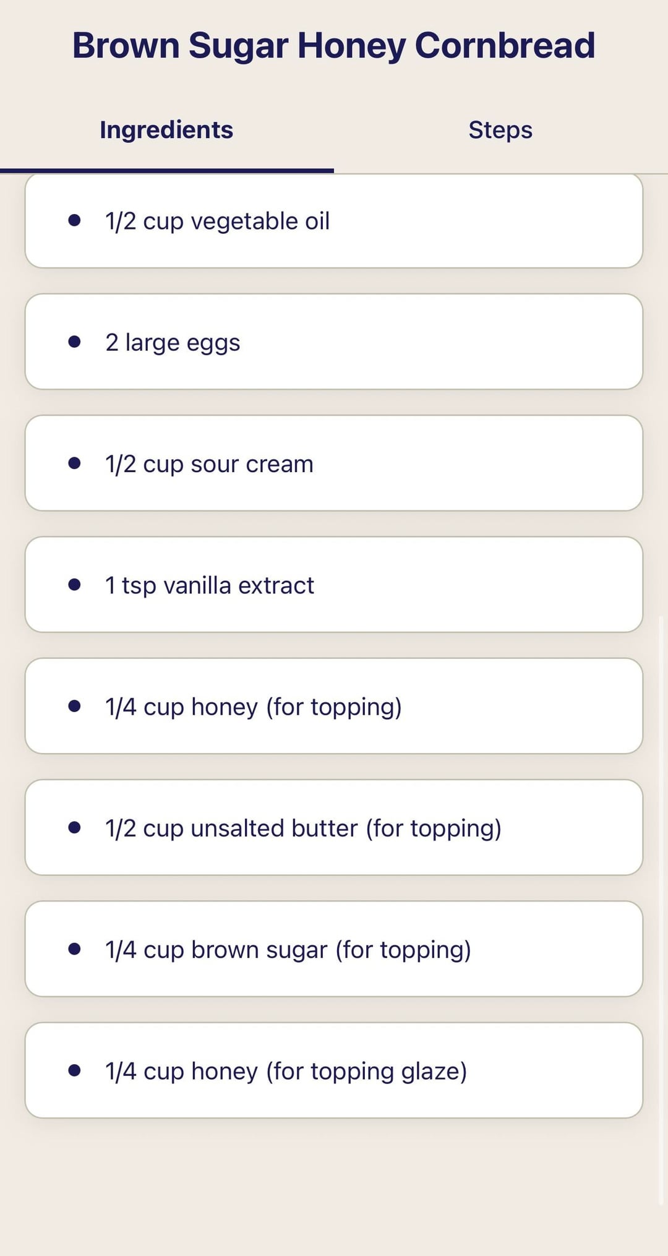Tap the bullet beside vegetable oil
Screen dimensions: 668x1256
coord(75,220)
